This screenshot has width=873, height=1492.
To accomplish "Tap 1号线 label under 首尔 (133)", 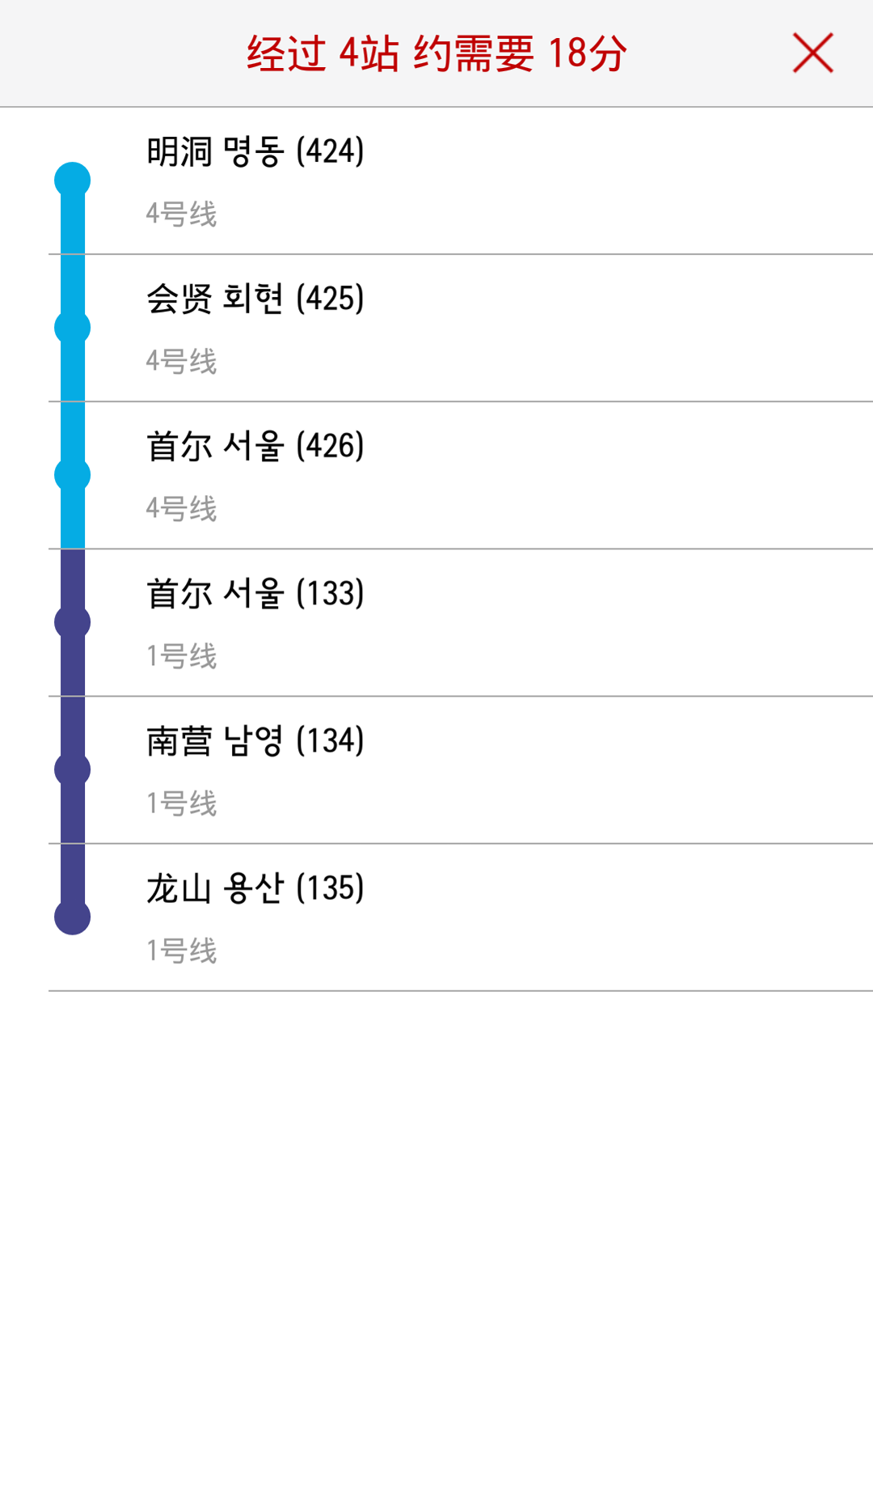I will coord(181,656).
